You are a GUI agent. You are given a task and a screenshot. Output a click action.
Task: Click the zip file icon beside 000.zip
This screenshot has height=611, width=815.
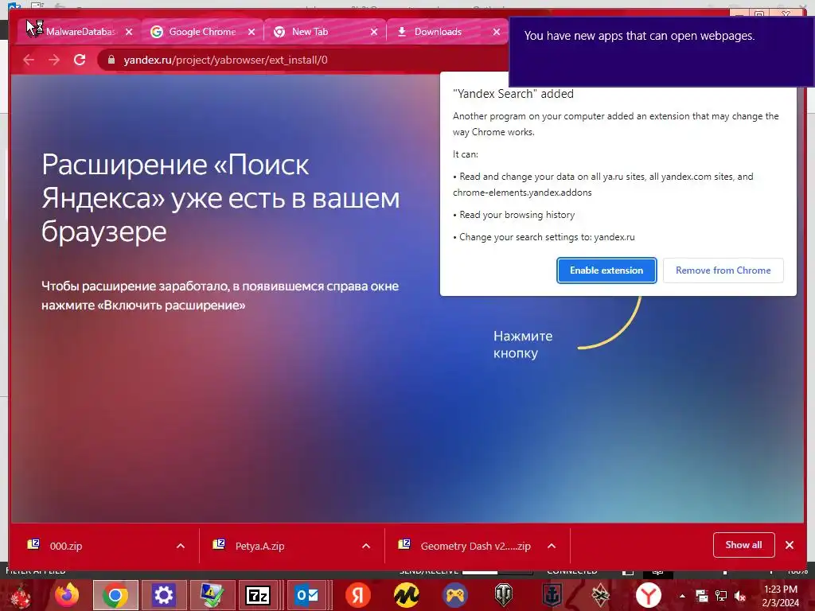click(33, 544)
